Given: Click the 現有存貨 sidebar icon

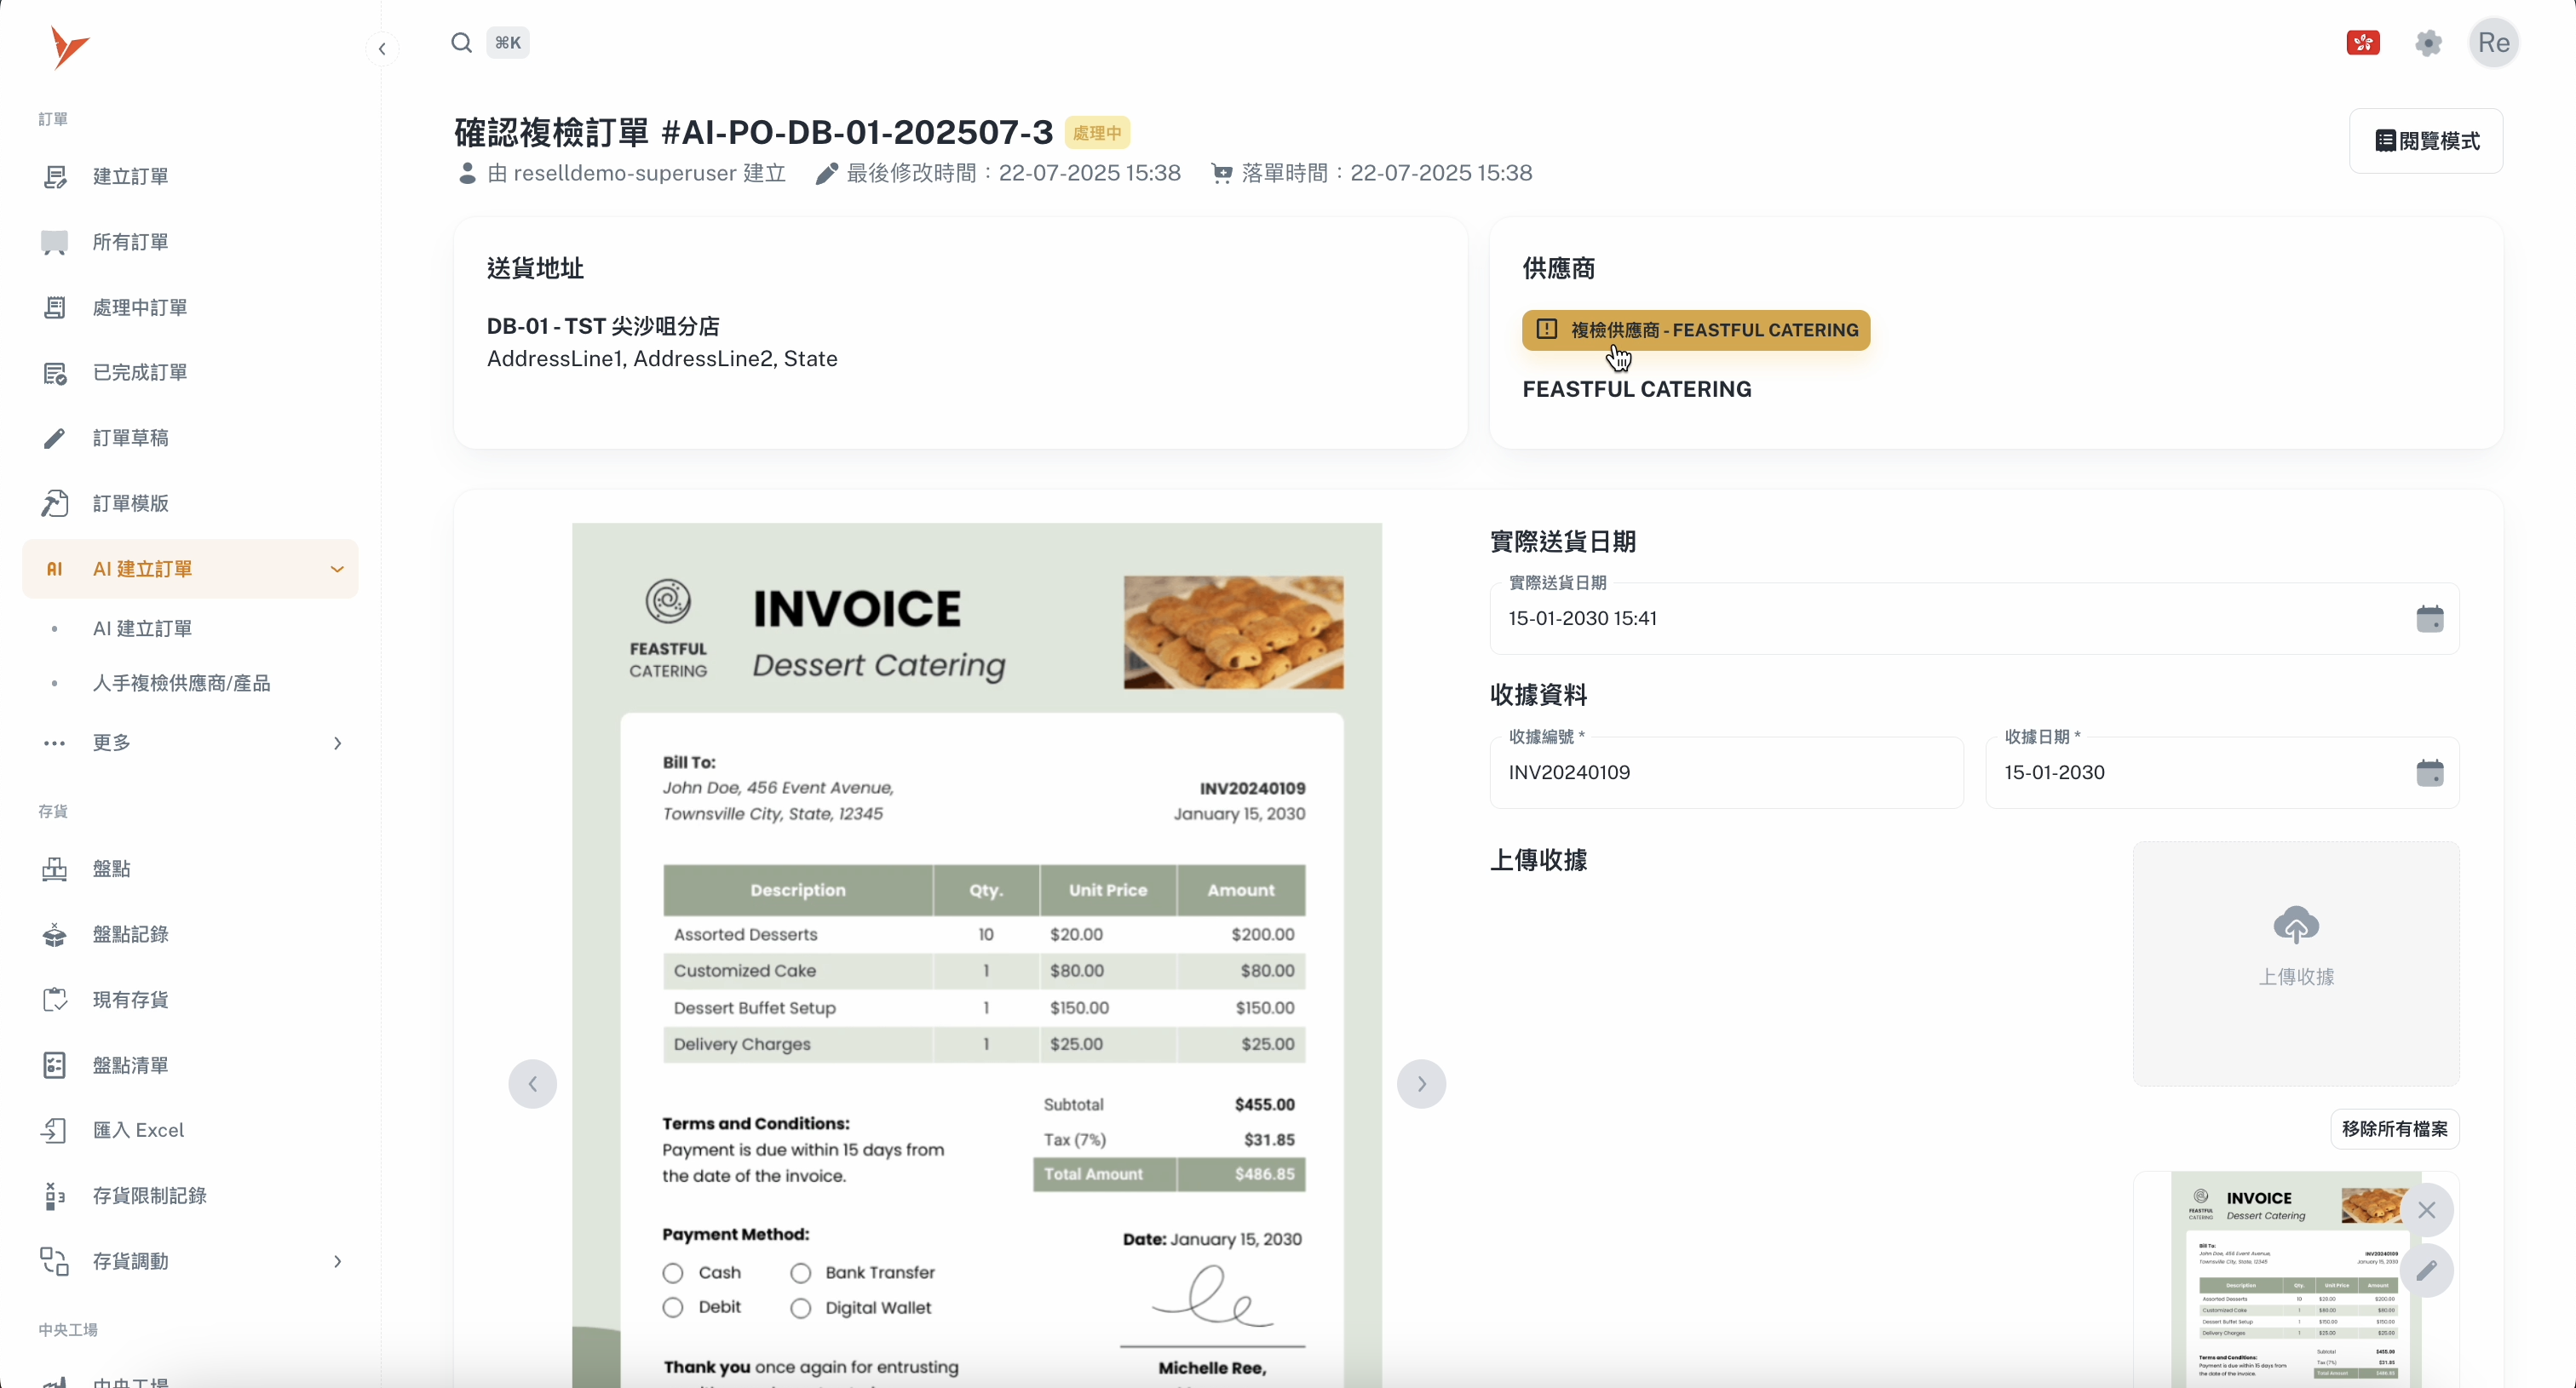Looking at the screenshot, I should pyautogui.click(x=55, y=1000).
